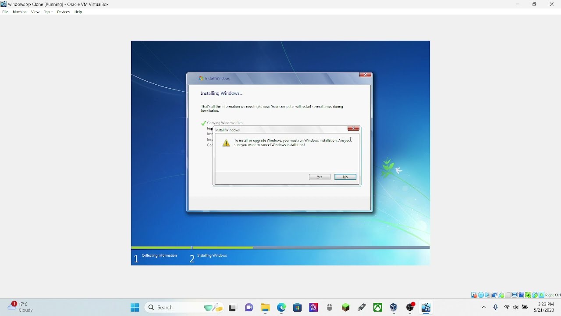Open Task View on the taskbar
561x316 pixels.
point(233,308)
